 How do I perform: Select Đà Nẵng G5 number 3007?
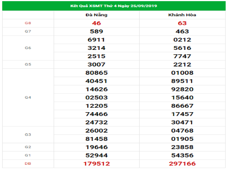[x=97, y=64]
